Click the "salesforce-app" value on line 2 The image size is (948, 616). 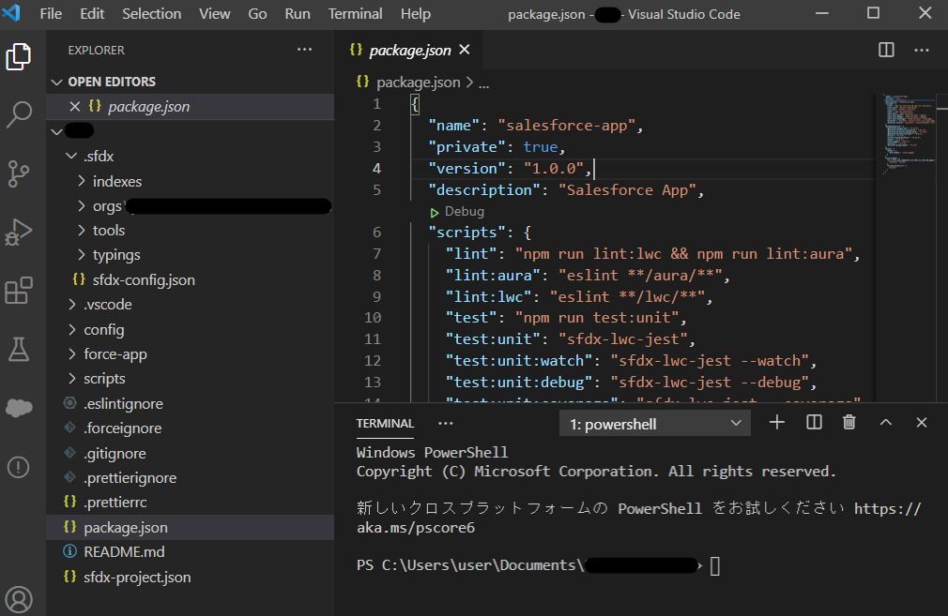(567, 126)
